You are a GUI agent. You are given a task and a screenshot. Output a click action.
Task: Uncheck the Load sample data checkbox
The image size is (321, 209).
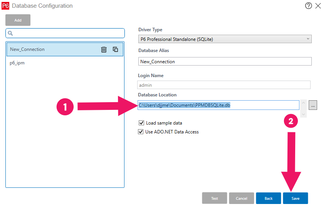pos(141,123)
